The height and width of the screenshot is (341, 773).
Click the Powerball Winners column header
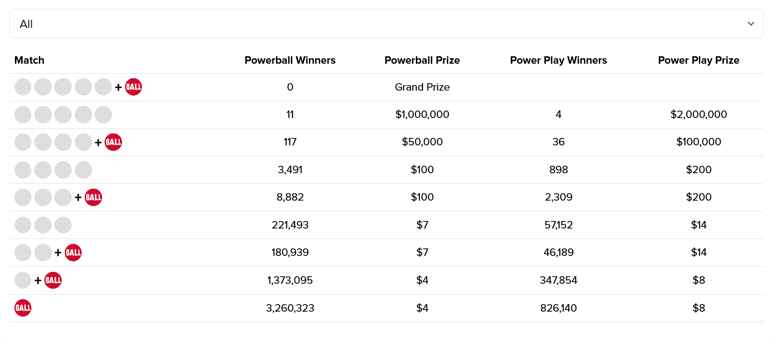tap(290, 60)
